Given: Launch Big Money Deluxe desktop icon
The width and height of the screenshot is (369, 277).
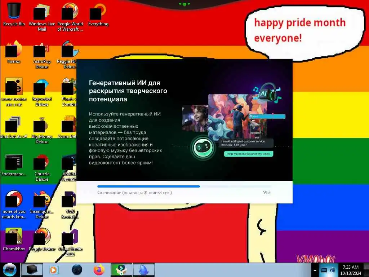Looking at the screenshot, I should (42, 129).
